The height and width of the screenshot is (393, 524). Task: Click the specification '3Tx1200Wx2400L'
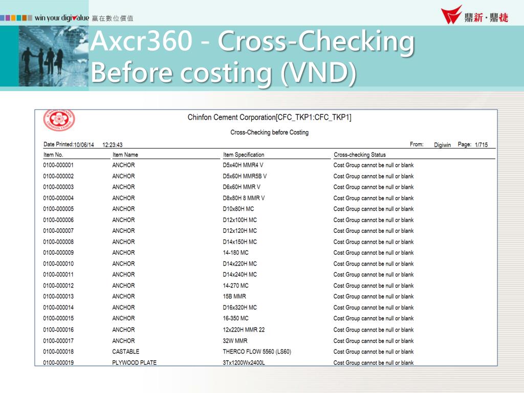click(244, 363)
